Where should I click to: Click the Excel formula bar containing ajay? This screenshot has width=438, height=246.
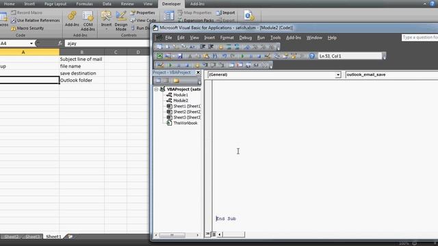pyautogui.click(x=107, y=43)
